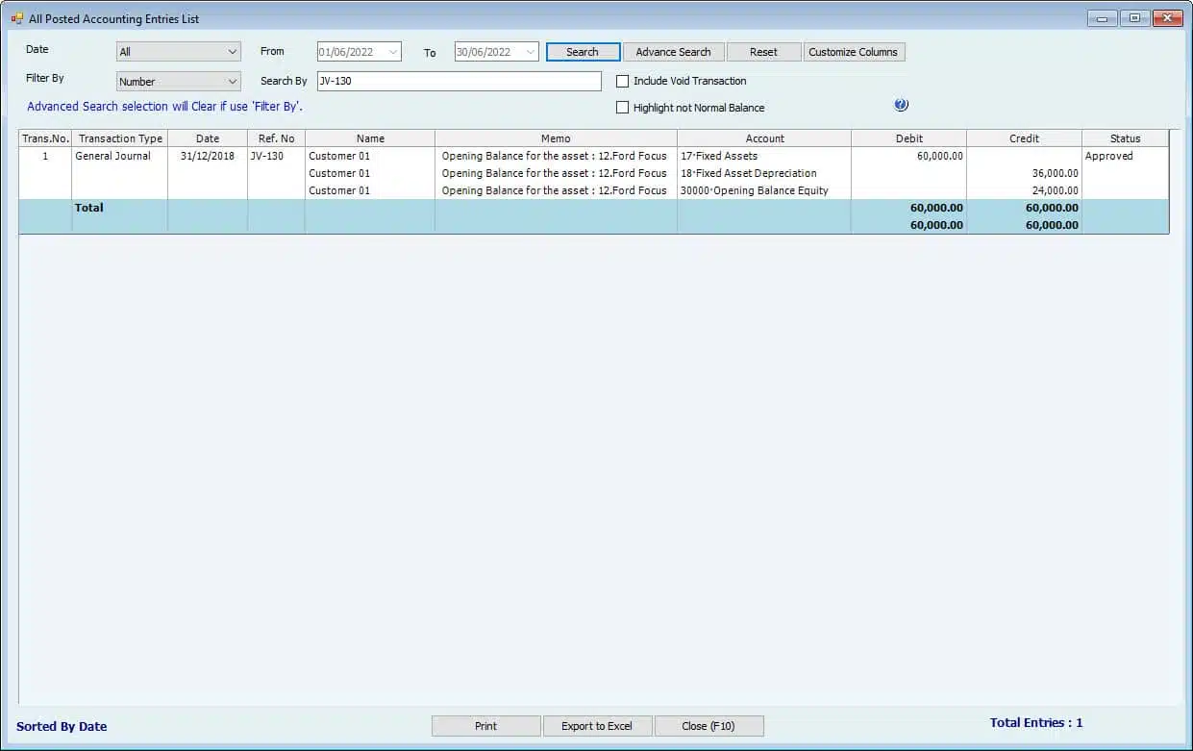Click the Date column header
This screenshot has width=1193, height=751.
tap(208, 138)
